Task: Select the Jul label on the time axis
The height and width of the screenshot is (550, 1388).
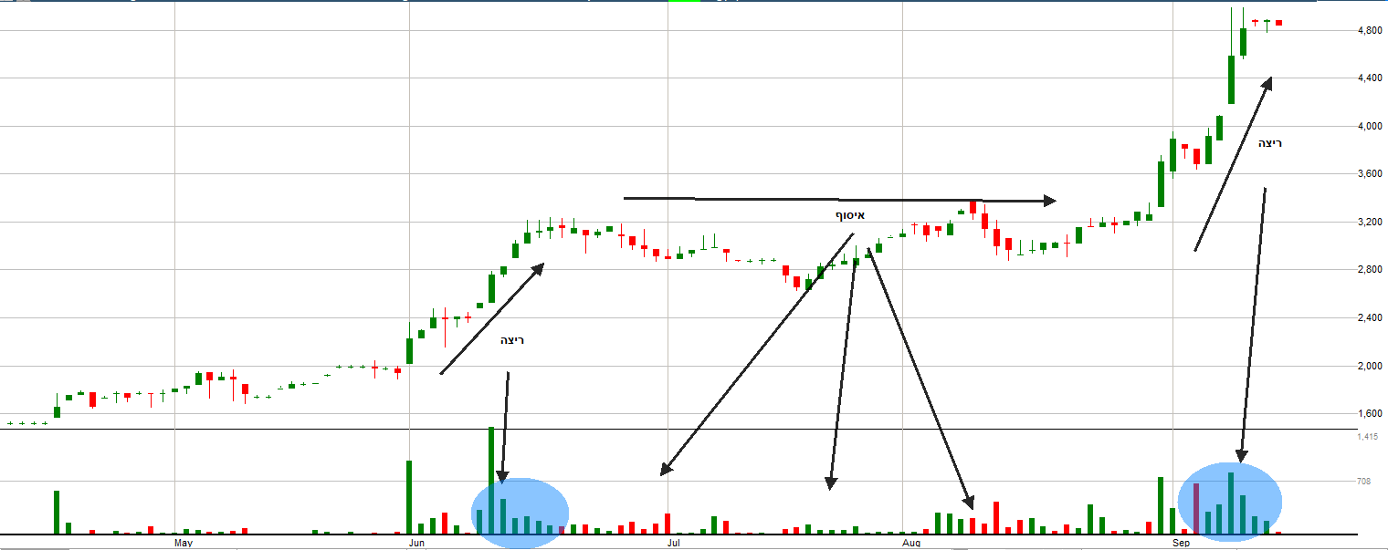Action: (x=674, y=544)
